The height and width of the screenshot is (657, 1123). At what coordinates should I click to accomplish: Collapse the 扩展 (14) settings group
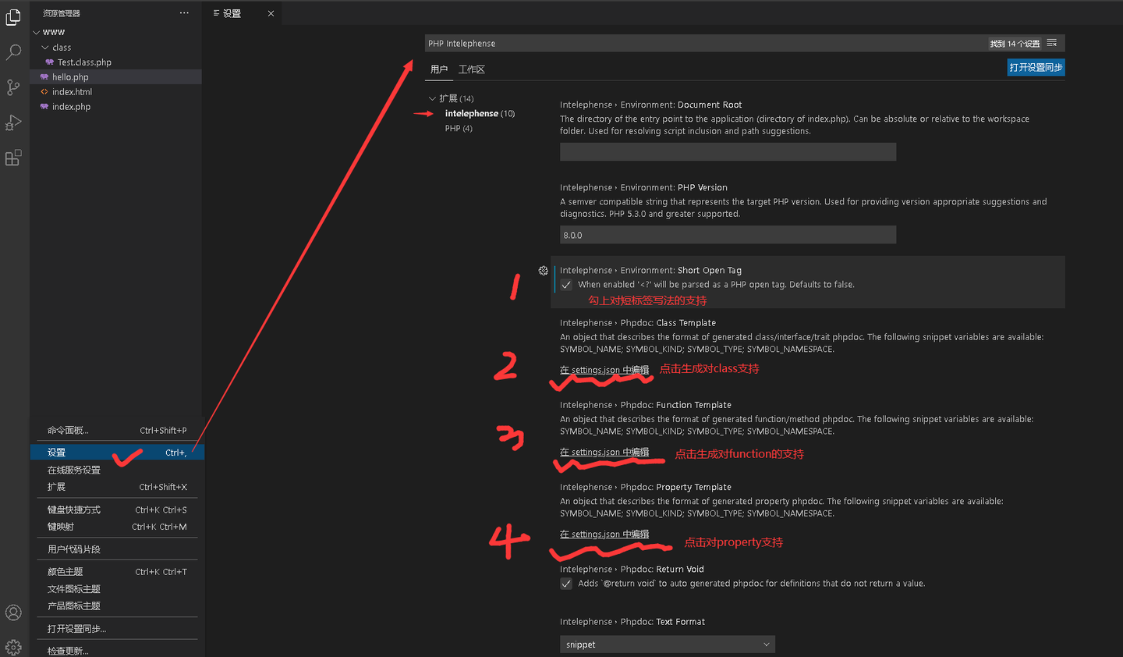pos(432,98)
